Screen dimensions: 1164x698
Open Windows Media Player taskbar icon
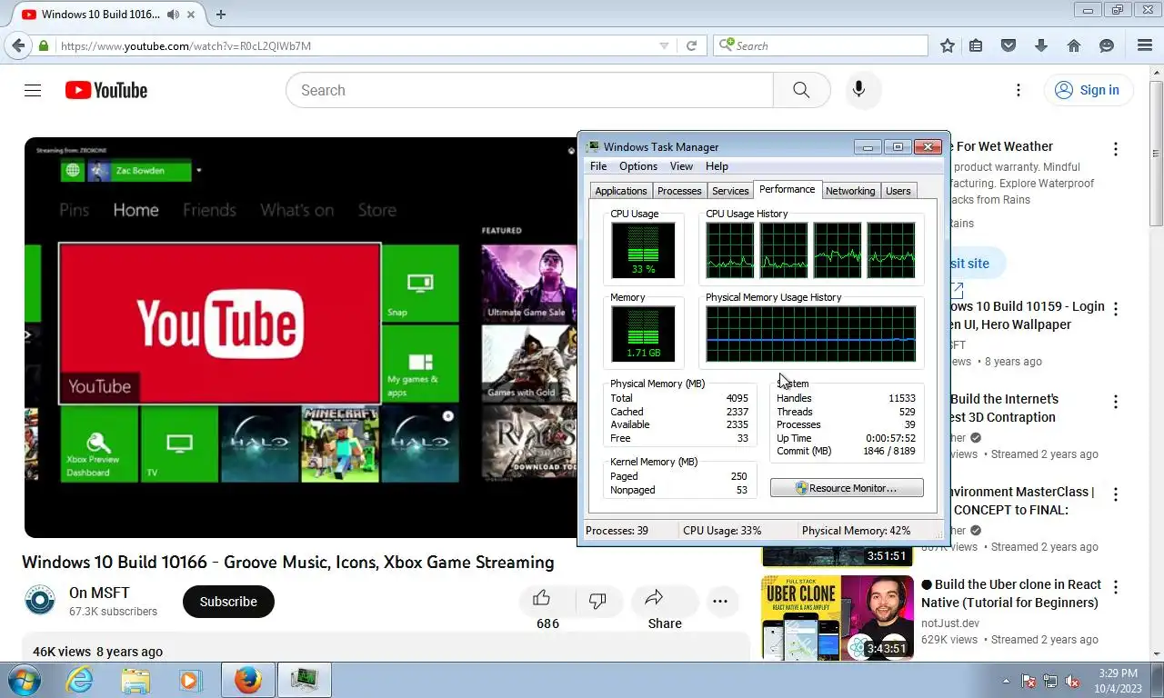pos(190,680)
